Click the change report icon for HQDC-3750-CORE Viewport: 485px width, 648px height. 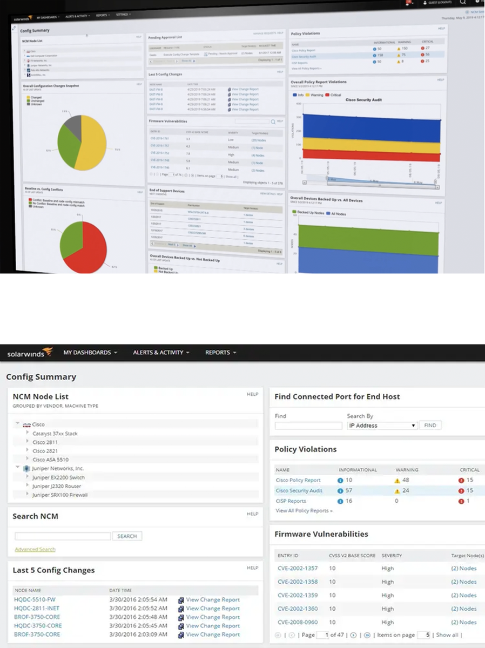pyautogui.click(x=181, y=625)
